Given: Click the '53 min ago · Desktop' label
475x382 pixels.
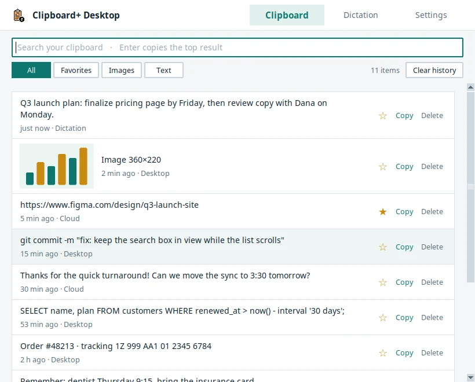Looking at the screenshot, I should coord(56,325).
